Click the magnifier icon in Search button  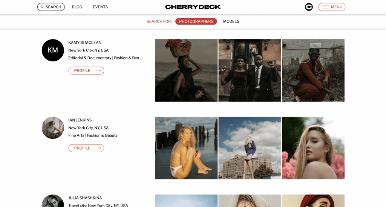[x=42, y=7]
